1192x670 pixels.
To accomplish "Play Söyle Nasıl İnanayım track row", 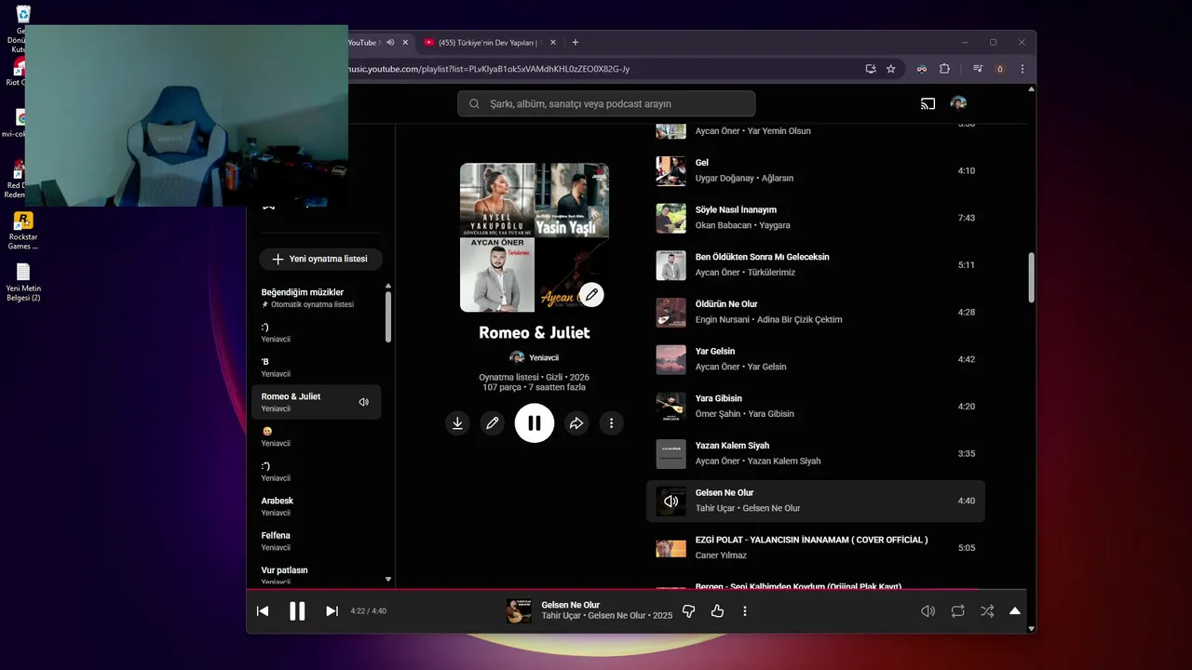I will 815,218.
